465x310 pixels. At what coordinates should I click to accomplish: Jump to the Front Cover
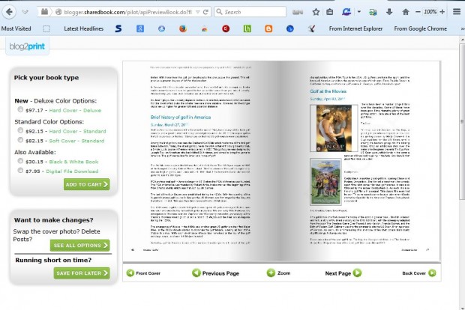[143, 273]
